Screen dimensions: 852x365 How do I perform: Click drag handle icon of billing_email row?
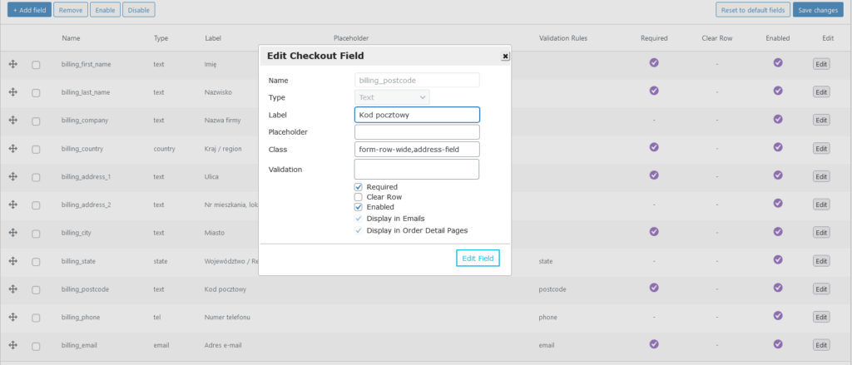13,345
